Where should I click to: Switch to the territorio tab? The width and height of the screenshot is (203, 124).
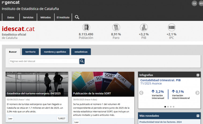30,52
